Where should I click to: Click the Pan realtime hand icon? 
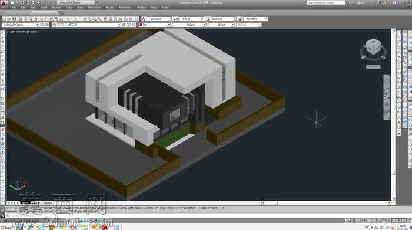tap(85, 19)
